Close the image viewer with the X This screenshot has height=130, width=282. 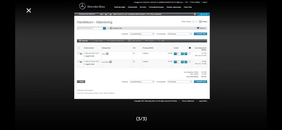[28, 11]
